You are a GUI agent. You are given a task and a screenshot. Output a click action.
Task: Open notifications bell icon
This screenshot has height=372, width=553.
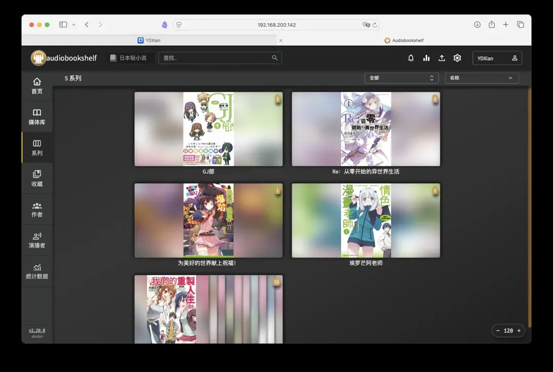(x=411, y=58)
